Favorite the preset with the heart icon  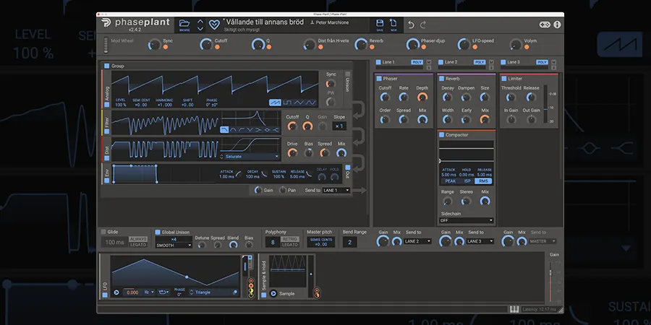click(x=214, y=25)
